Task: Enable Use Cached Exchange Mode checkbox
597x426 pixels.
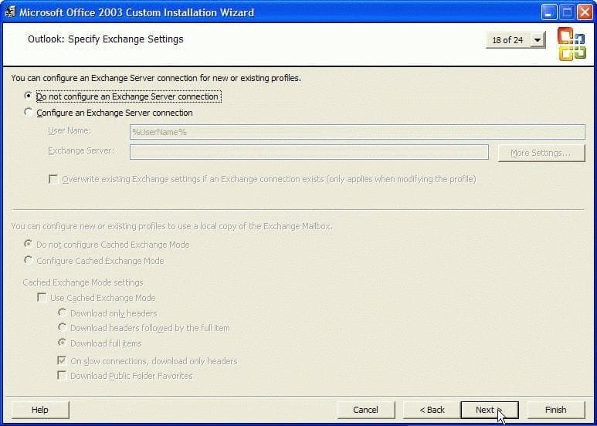Action: (x=42, y=297)
